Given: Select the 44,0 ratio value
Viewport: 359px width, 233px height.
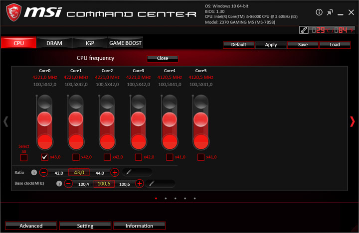Looking at the screenshot, I should tap(100, 173).
